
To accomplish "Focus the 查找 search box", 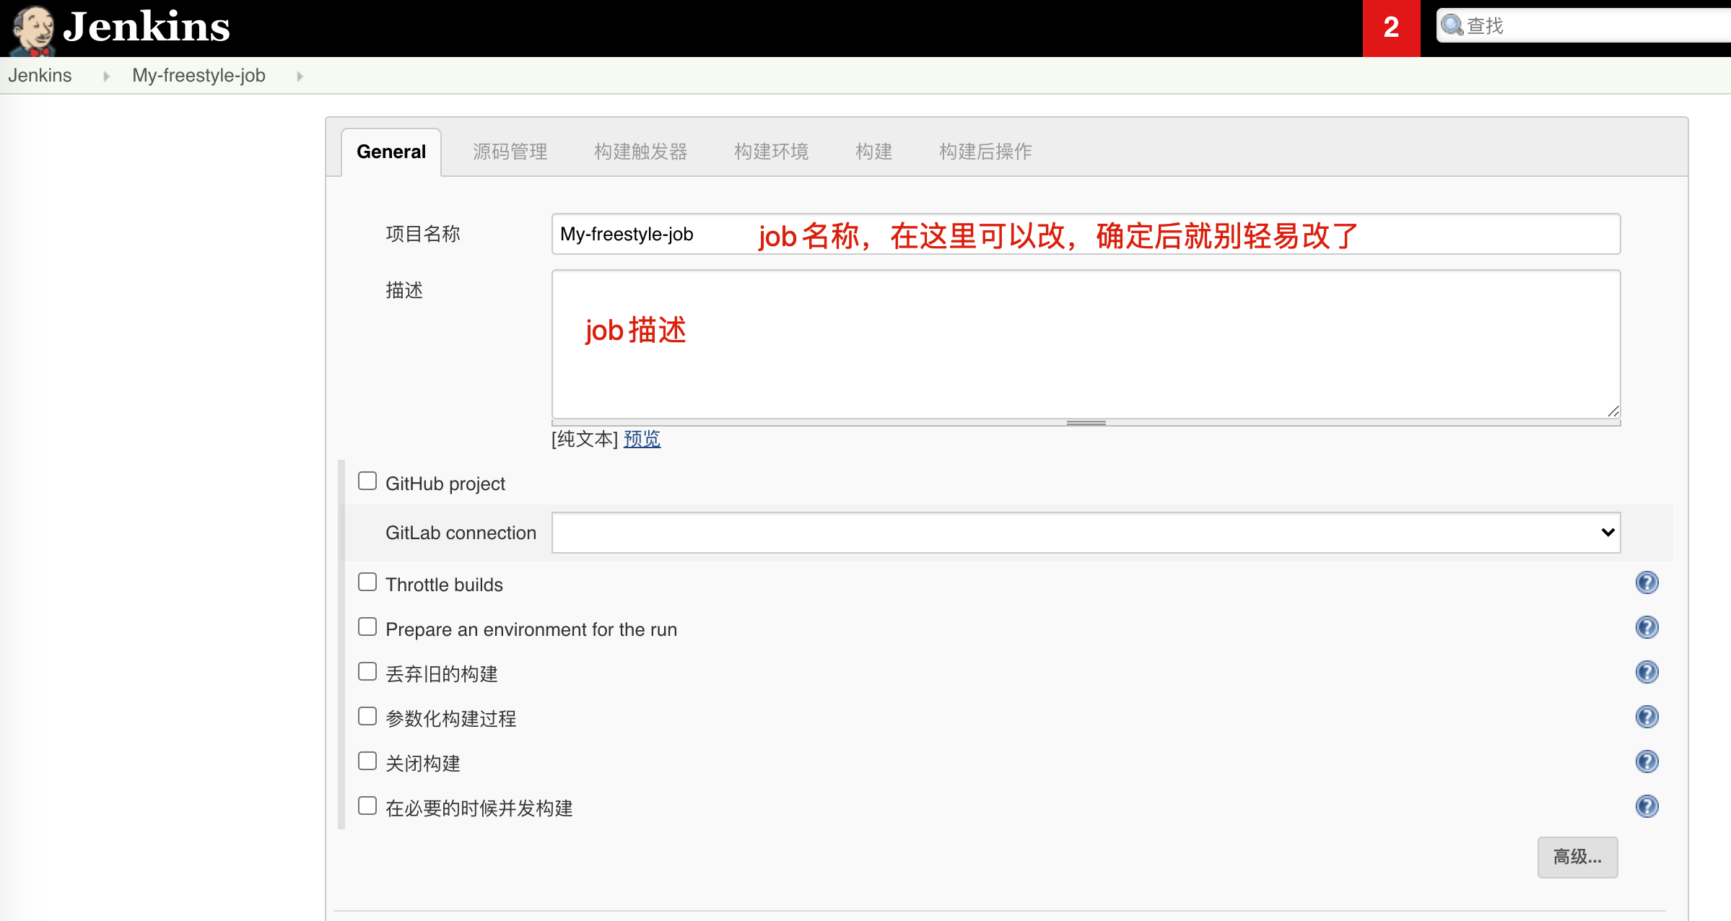I will (1584, 26).
